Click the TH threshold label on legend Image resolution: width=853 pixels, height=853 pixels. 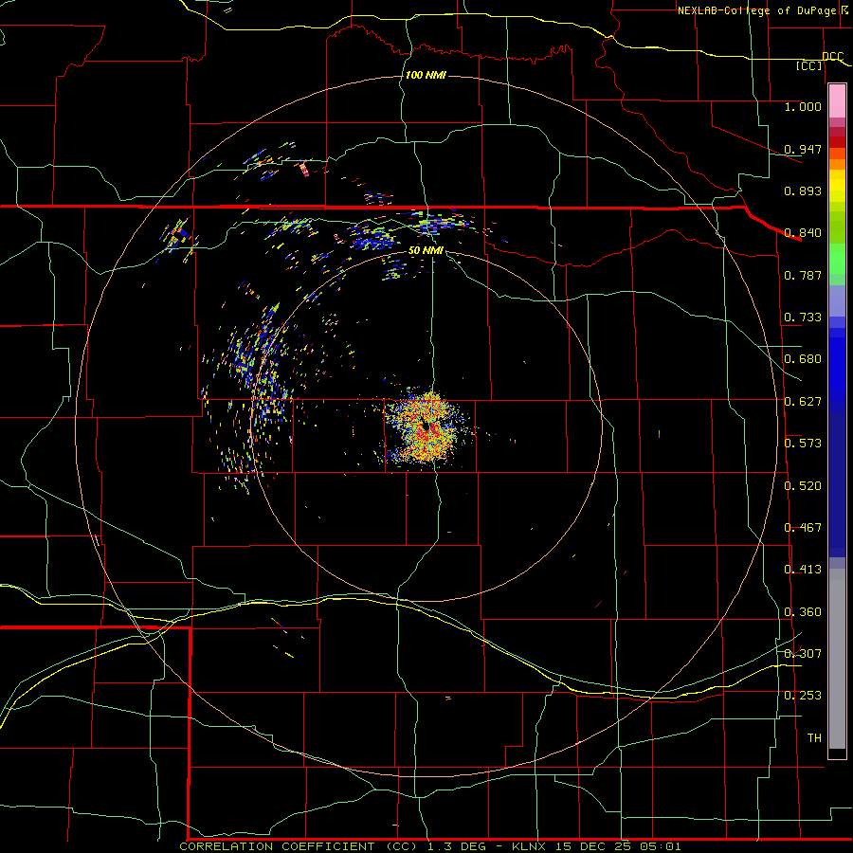[814, 738]
